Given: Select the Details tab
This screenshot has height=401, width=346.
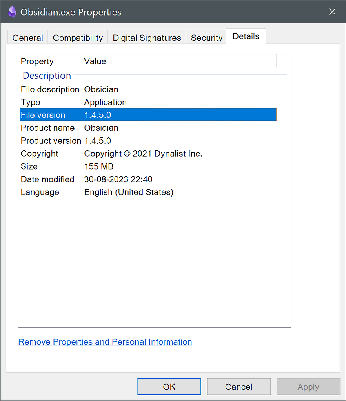Looking at the screenshot, I should (x=246, y=36).
